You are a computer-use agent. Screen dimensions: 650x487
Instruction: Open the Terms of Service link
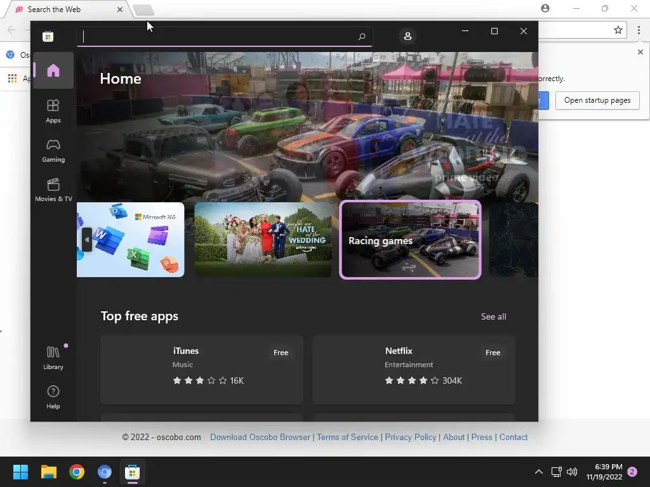(347, 437)
